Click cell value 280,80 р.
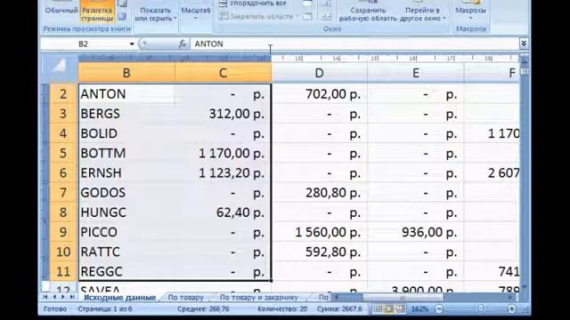 [320, 193]
